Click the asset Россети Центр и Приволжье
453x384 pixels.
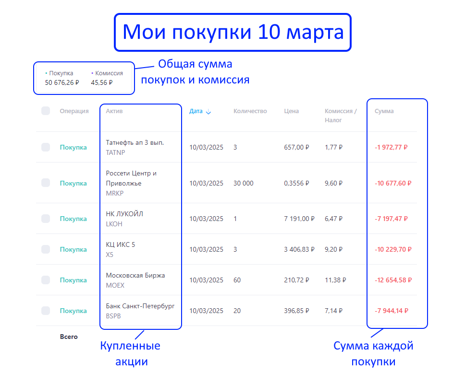pyautogui.click(x=131, y=178)
